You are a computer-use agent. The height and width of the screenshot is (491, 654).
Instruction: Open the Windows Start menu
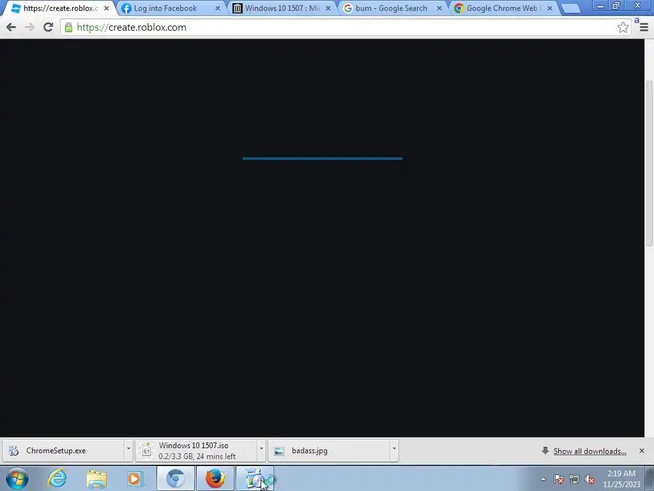(x=17, y=478)
